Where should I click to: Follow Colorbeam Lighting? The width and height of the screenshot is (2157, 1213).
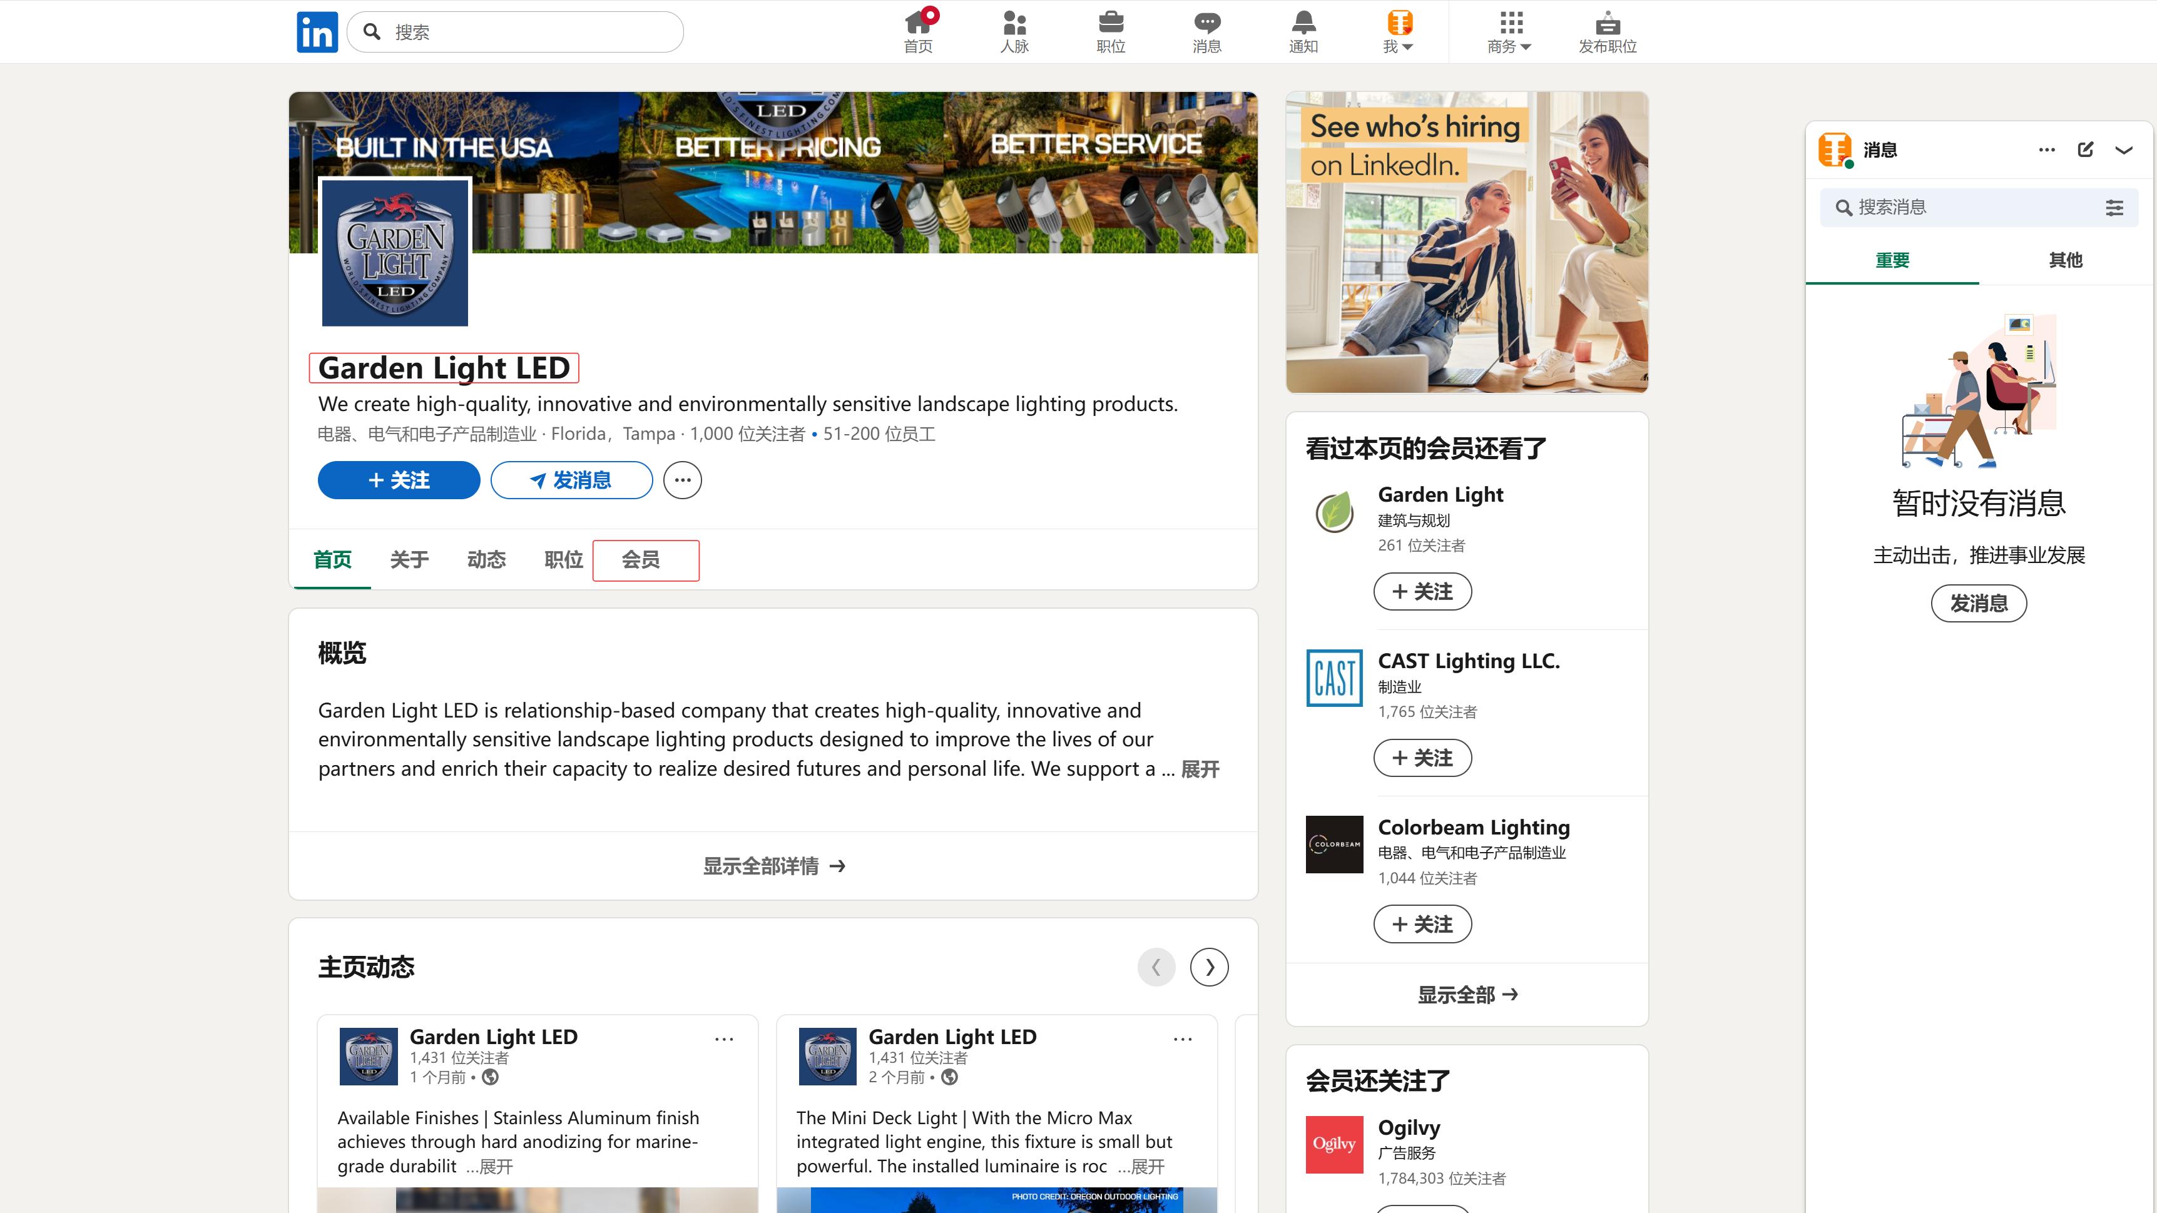pos(1422,924)
